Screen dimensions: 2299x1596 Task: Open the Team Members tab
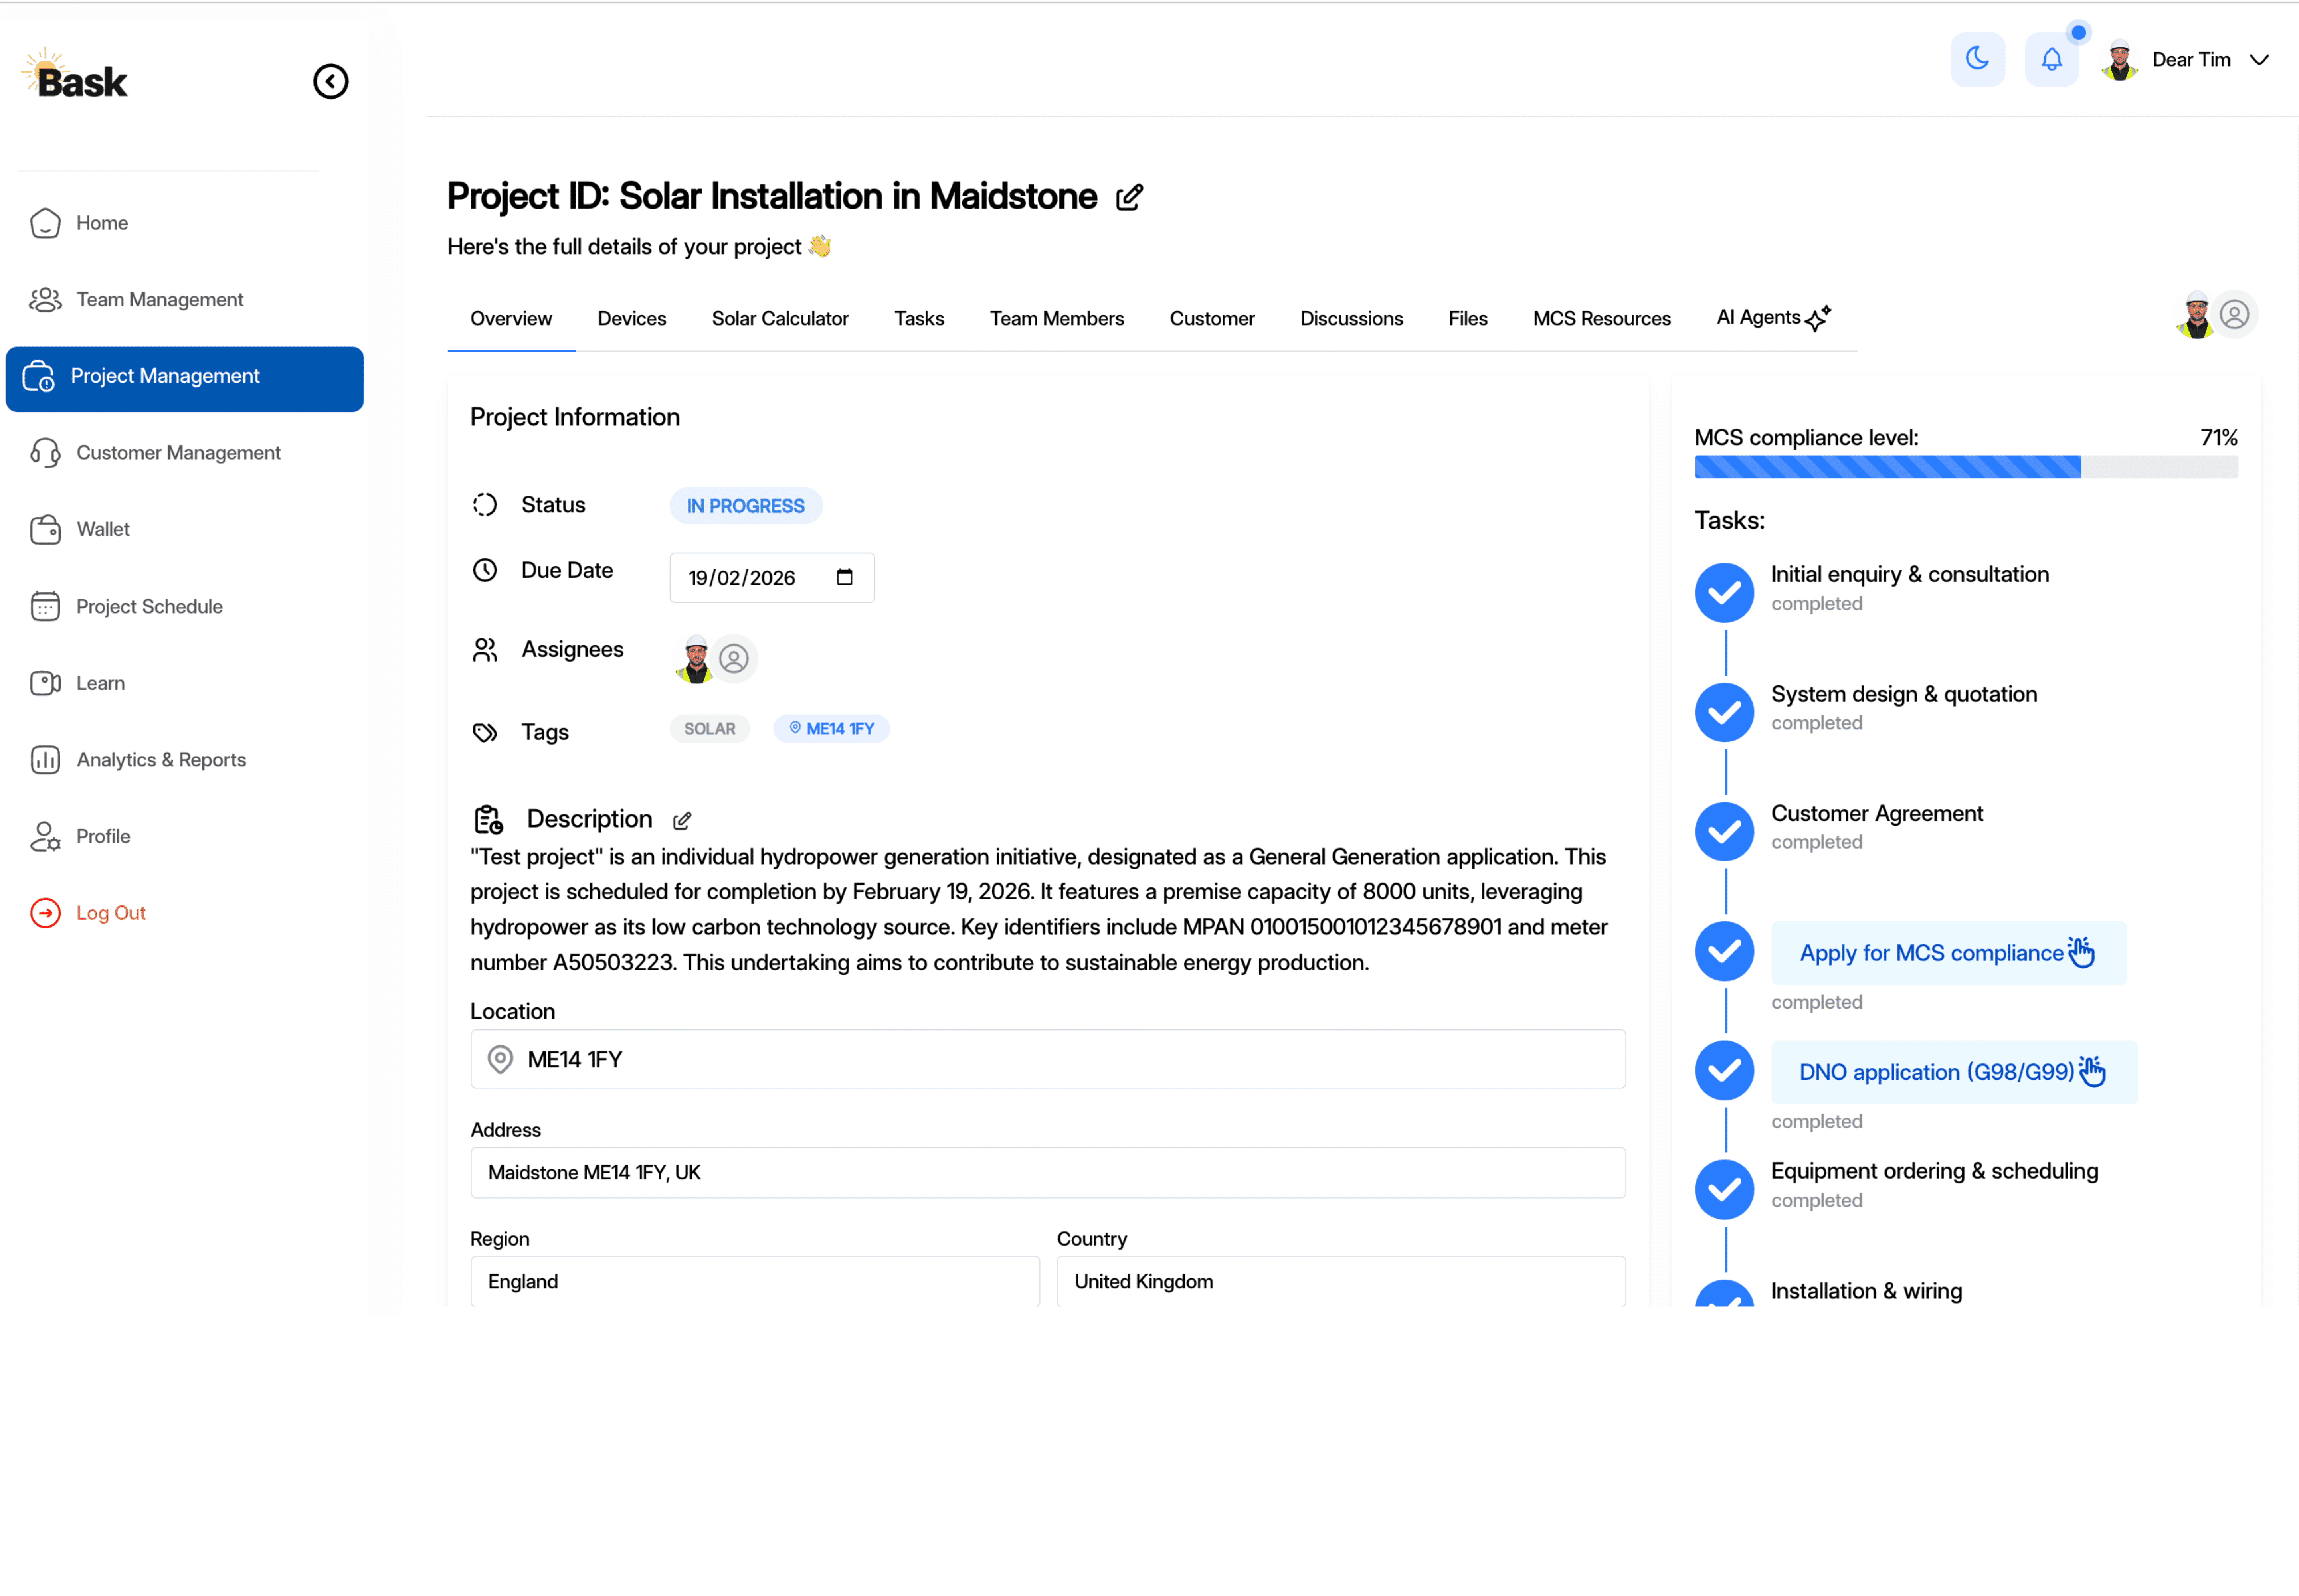1057,319
